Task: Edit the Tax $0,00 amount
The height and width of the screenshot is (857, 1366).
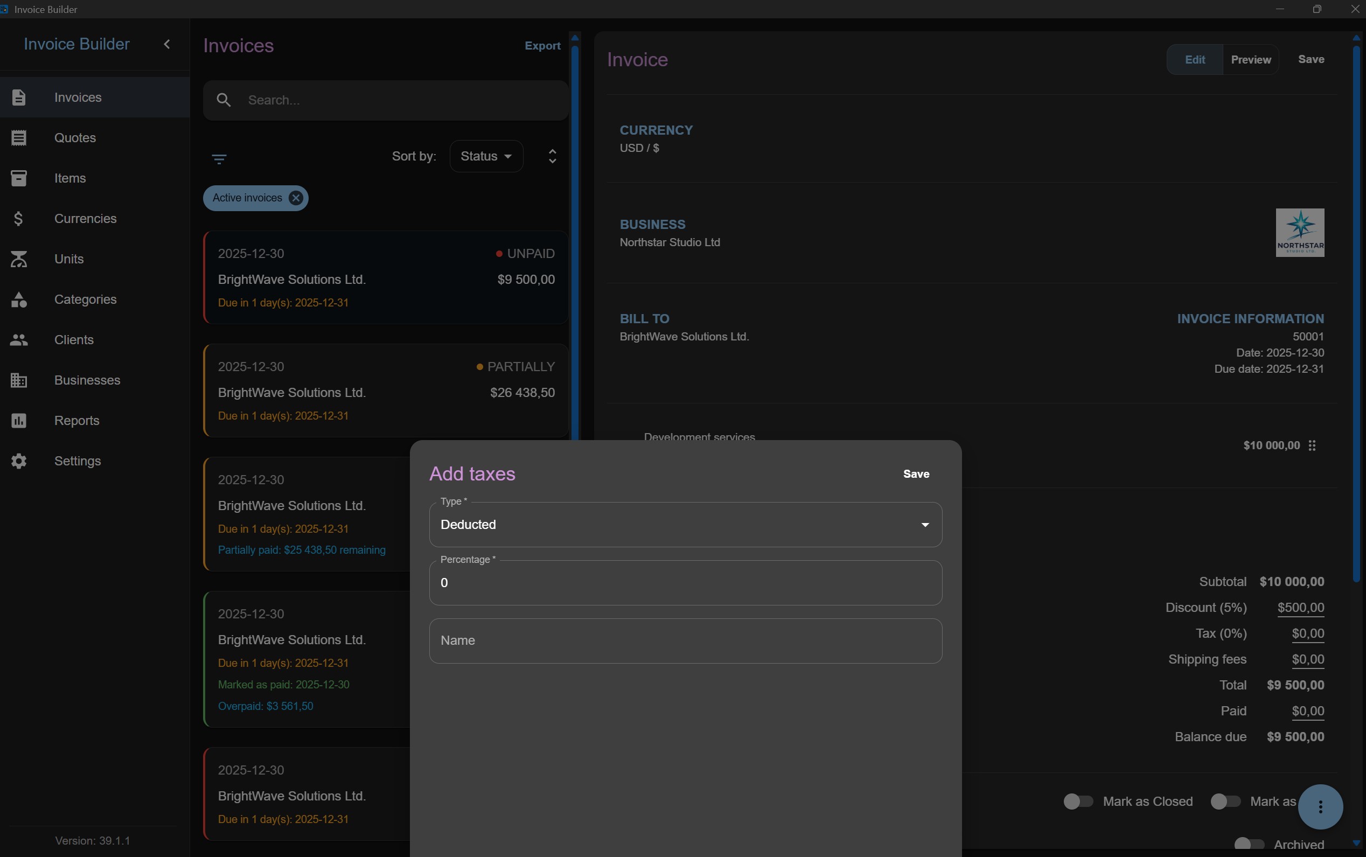Action: coord(1308,633)
